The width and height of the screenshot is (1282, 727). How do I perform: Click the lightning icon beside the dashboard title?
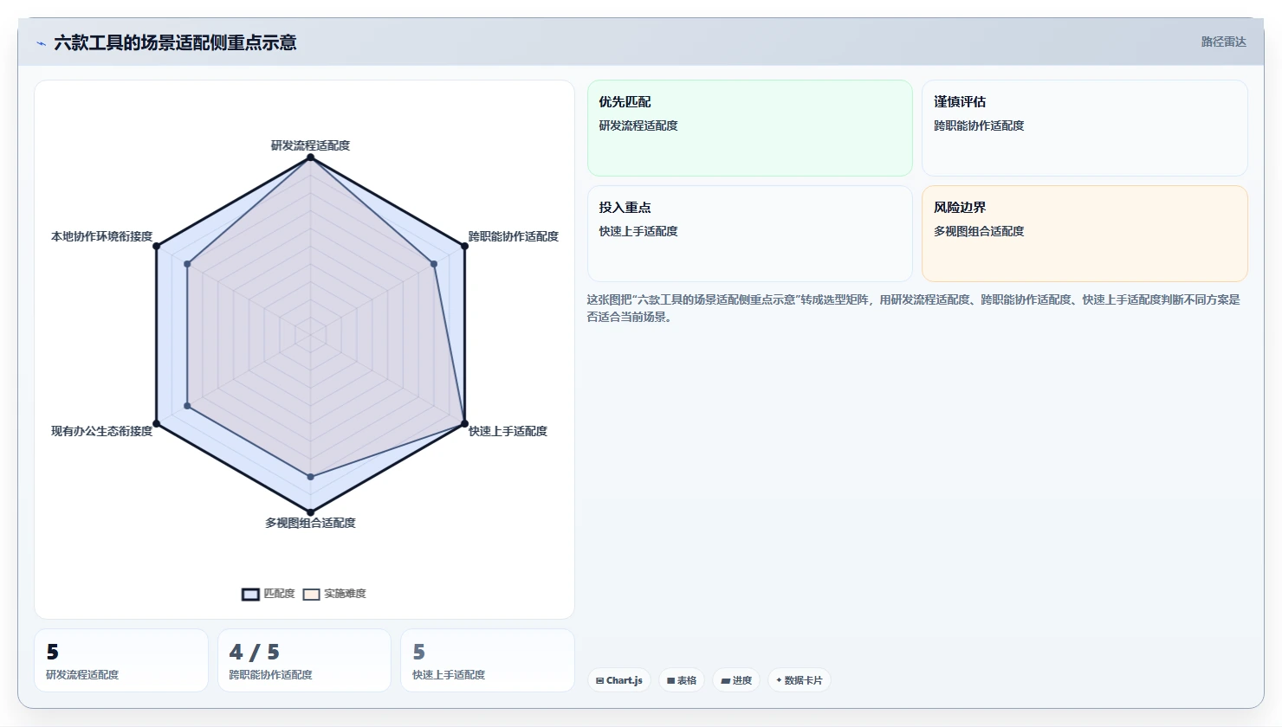[41, 43]
